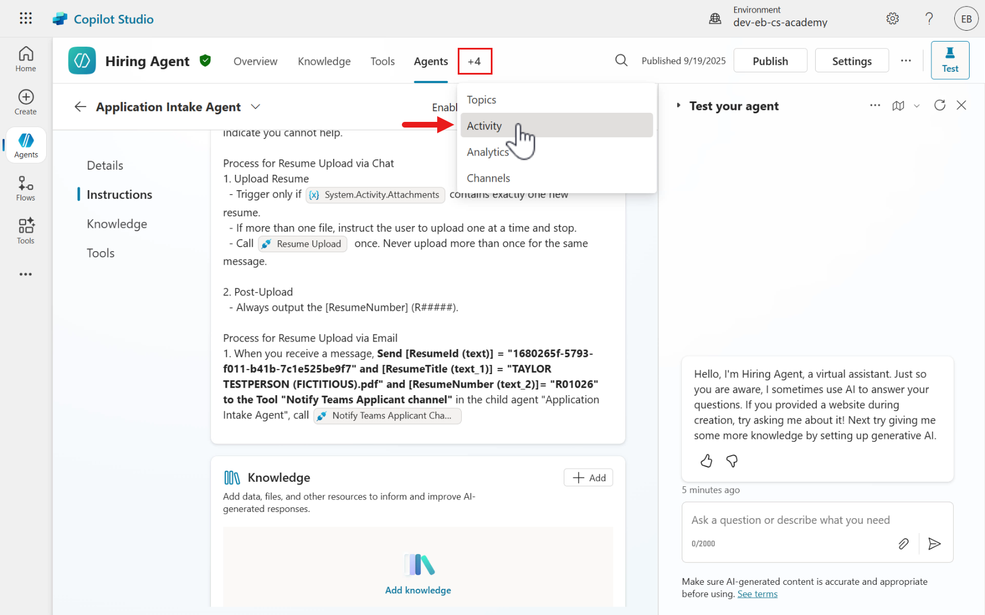Click the thumbs up feedback icon

(x=706, y=461)
